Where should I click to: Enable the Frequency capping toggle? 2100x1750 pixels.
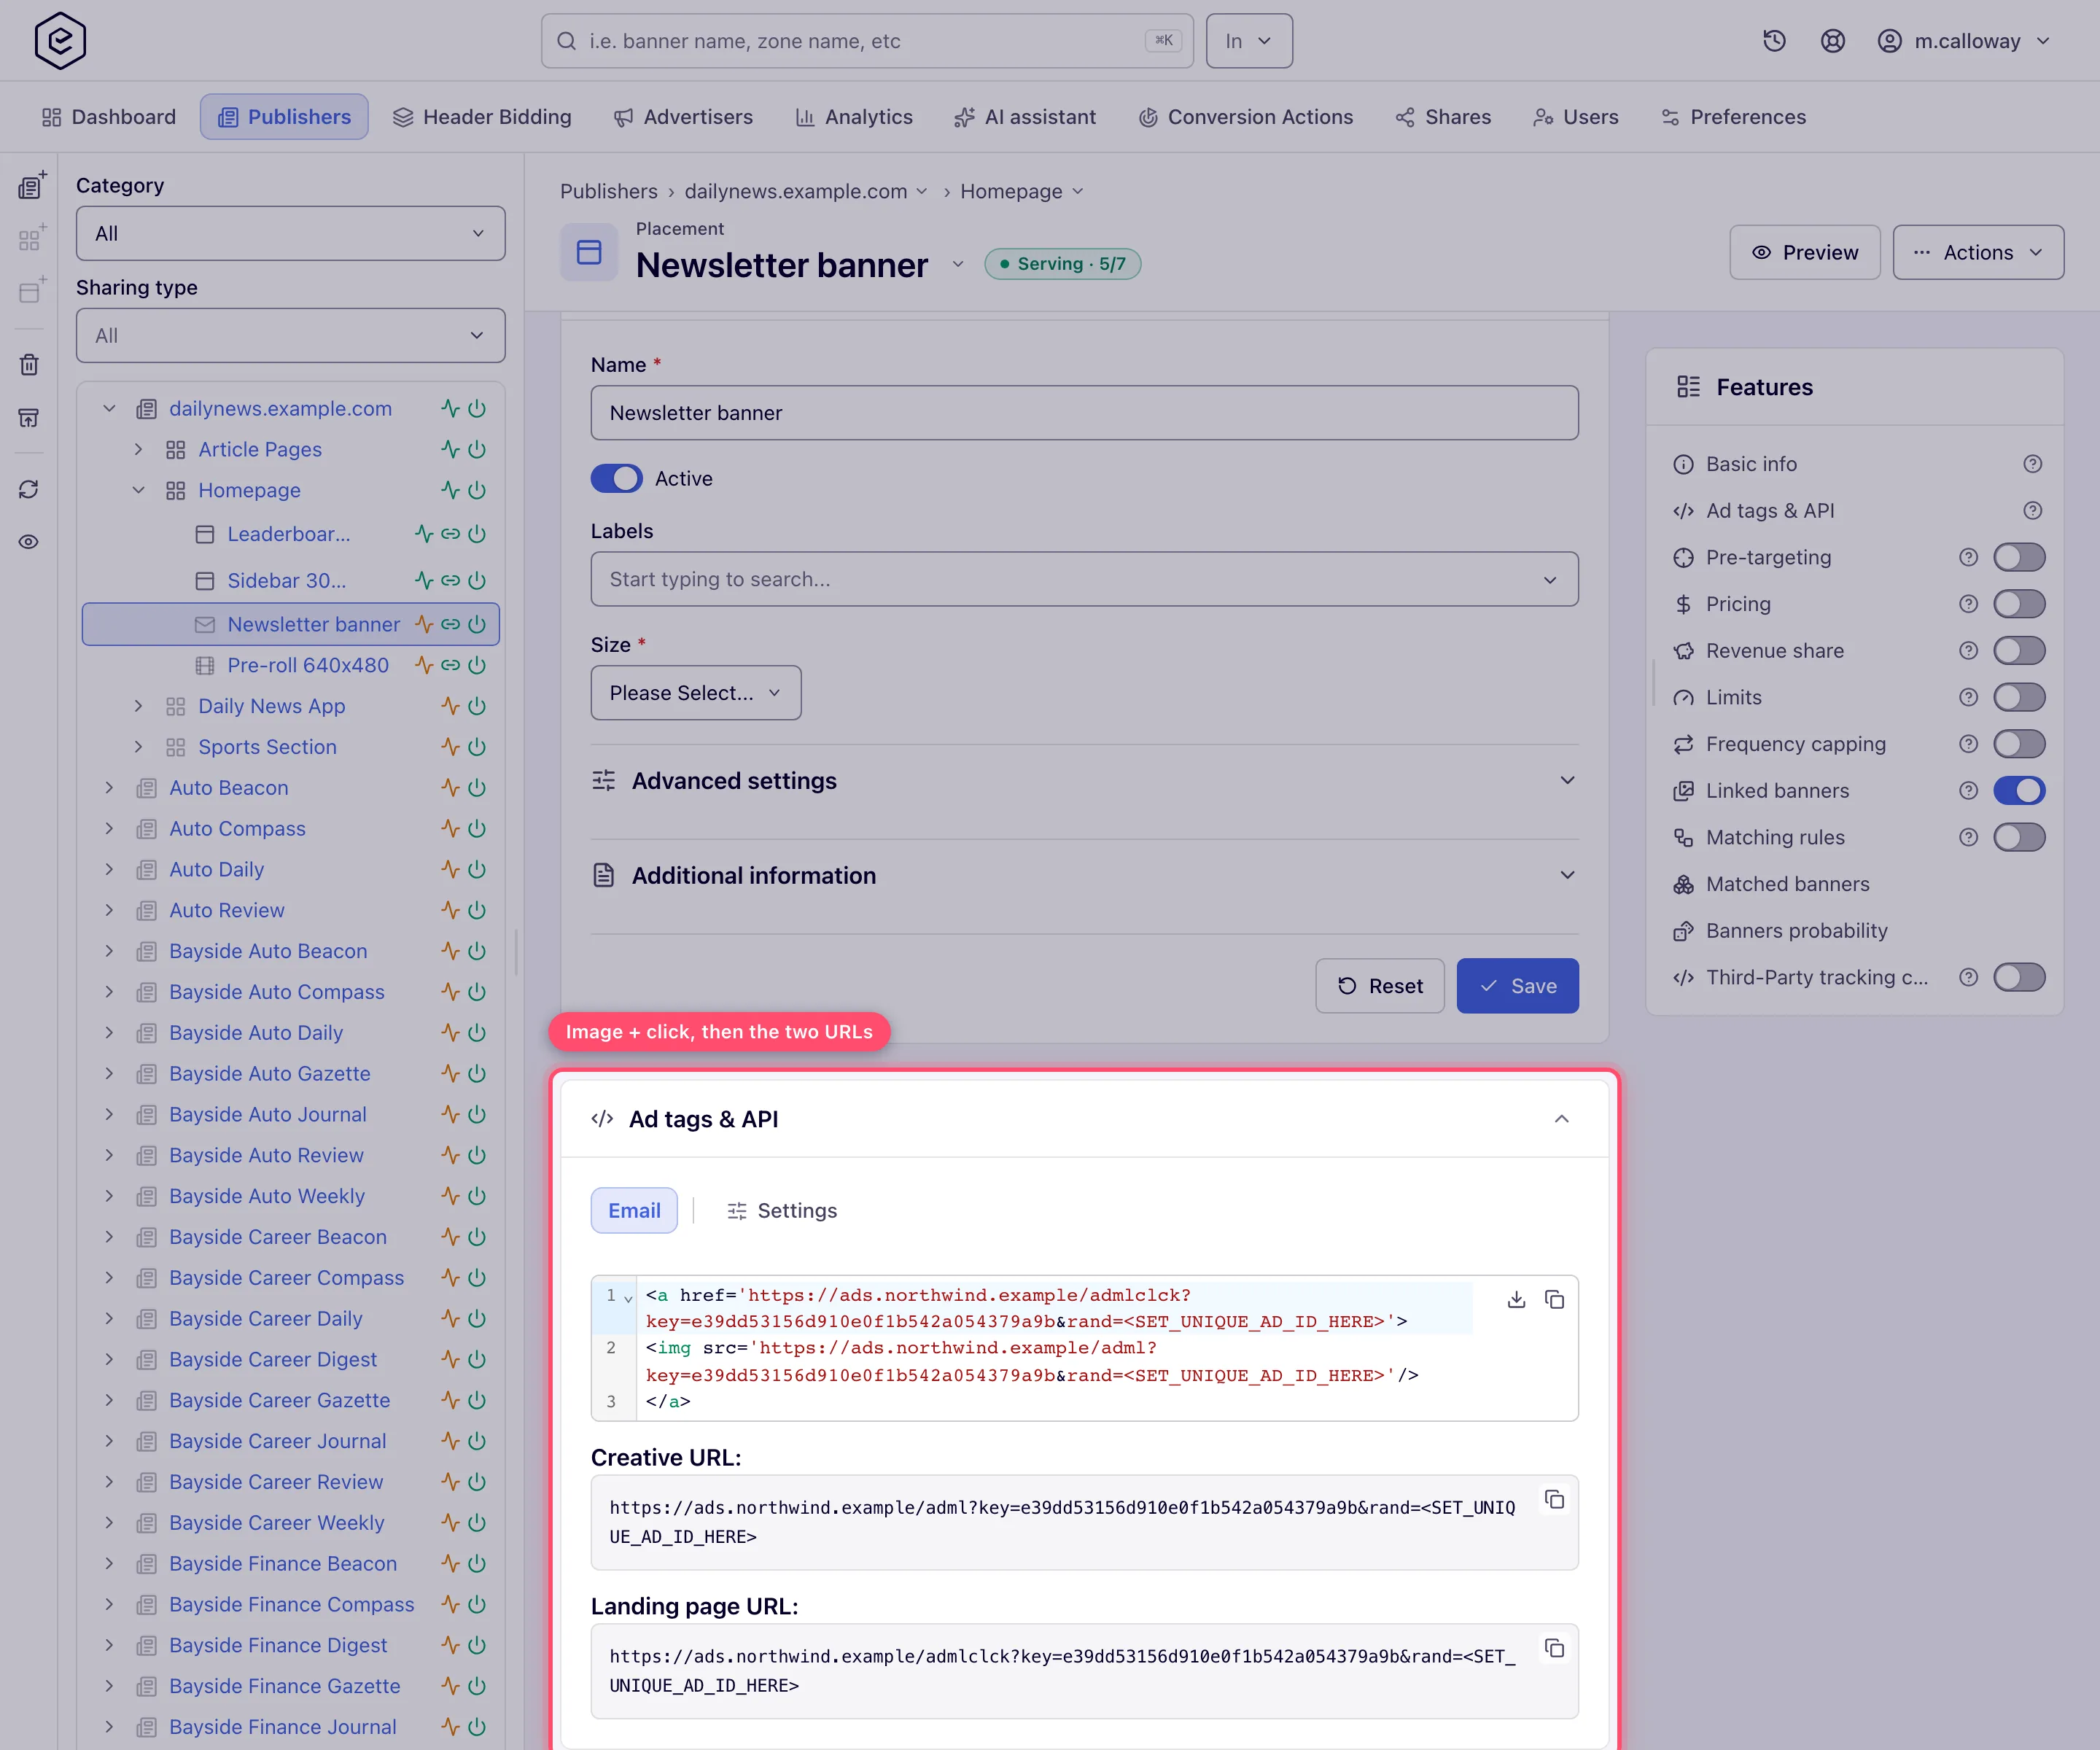tap(2019, 744)
